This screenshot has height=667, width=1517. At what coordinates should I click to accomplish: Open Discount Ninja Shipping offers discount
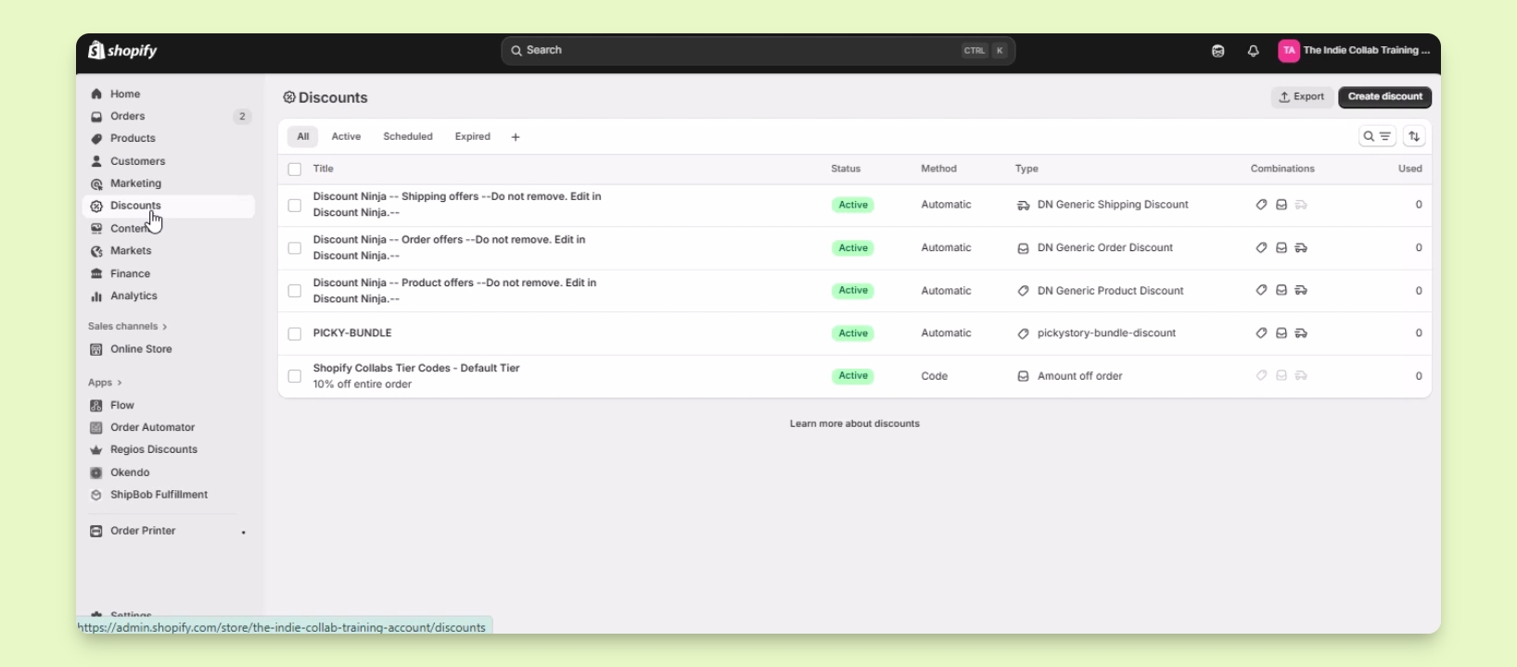457,205
